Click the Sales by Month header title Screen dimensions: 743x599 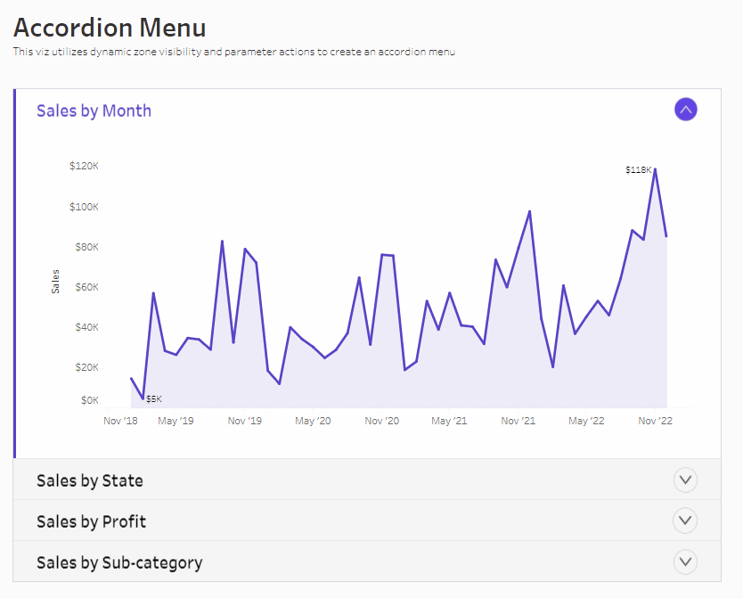coord(94,111)
